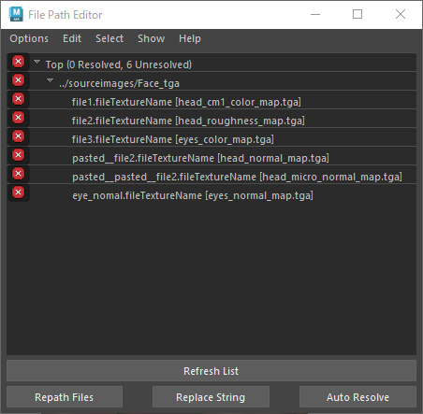Click error icon beside head_micro_normal_map.tga row

(x=18, y=174)
